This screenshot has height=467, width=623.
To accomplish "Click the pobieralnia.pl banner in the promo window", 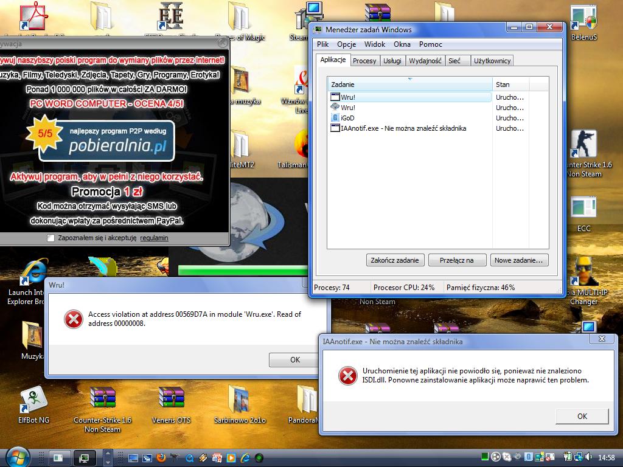I will pos(100,139).
